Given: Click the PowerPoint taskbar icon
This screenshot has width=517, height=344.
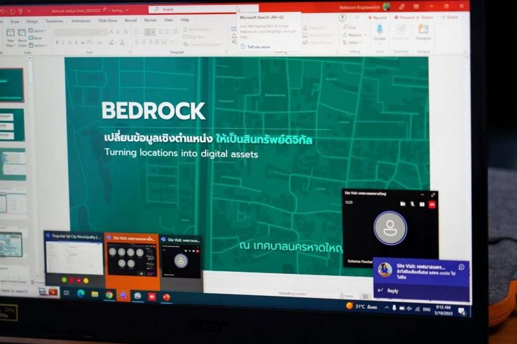Looking at the screenshot, I should coord(166,297).
